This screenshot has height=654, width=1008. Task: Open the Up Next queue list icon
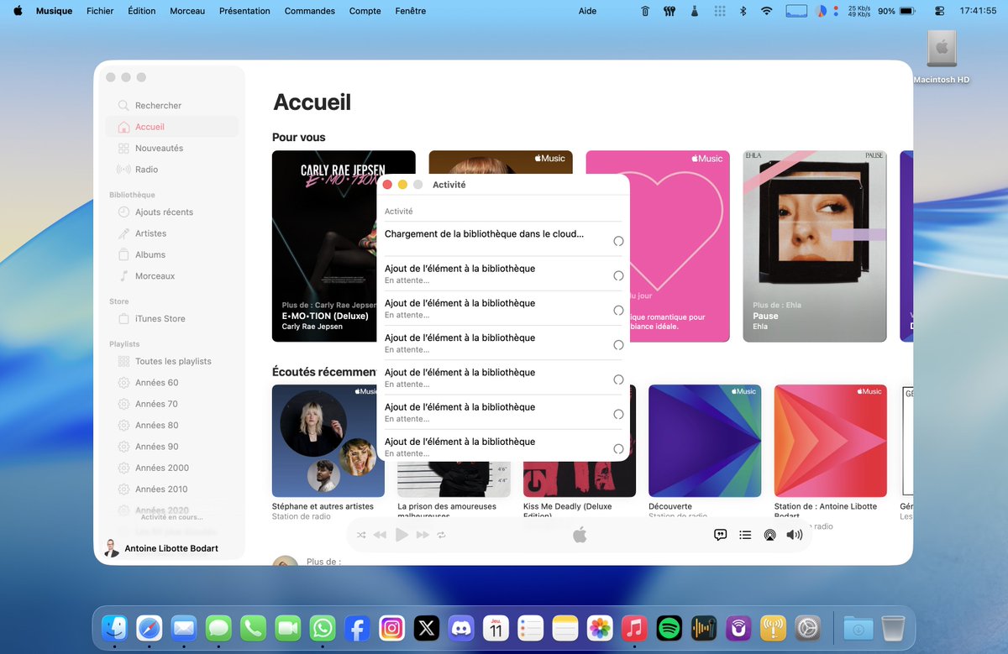point(745,535)
